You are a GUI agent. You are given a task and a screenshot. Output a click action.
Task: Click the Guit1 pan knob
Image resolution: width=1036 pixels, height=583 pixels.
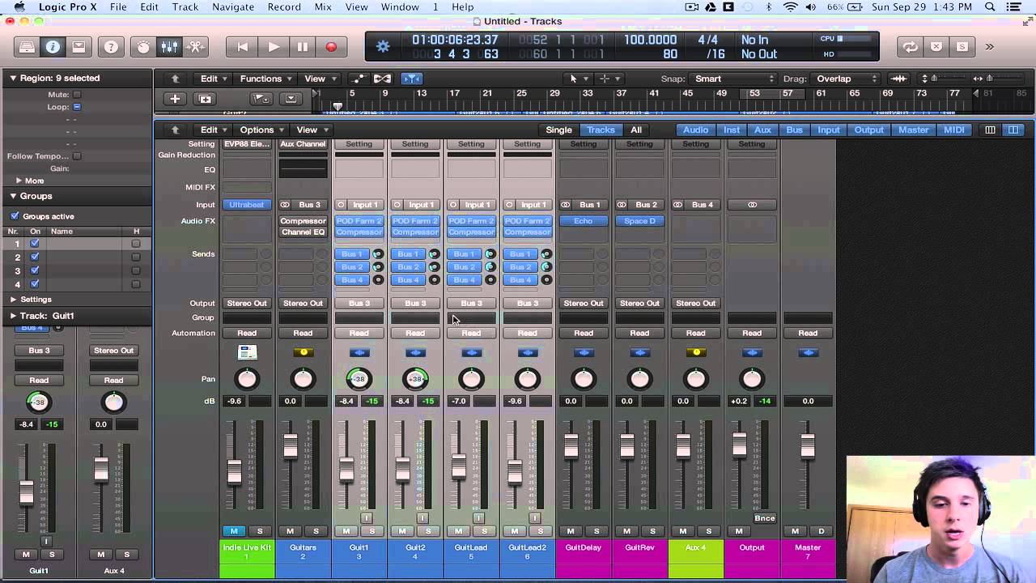pyautogui.click(x=359, y=379)
